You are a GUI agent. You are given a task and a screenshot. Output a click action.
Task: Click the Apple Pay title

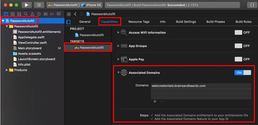coord(136,59)
